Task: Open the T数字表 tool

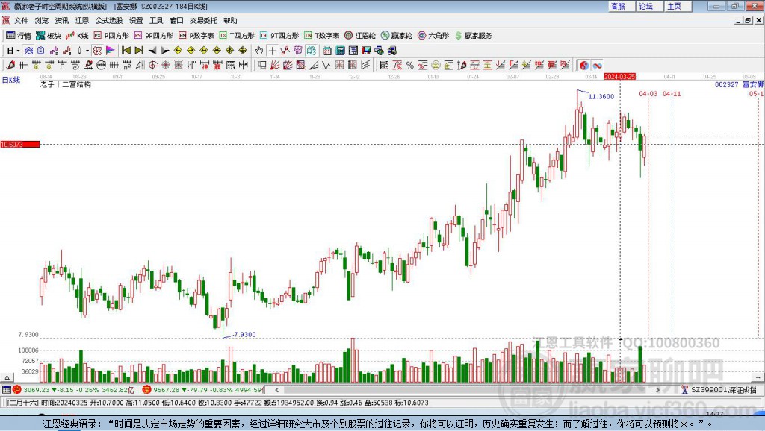Action: point(321,36)
